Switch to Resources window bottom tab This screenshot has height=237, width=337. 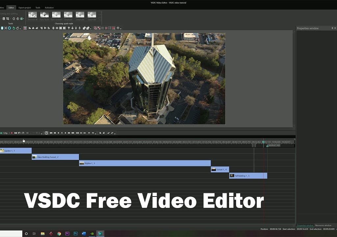click(x=323, y=225)
